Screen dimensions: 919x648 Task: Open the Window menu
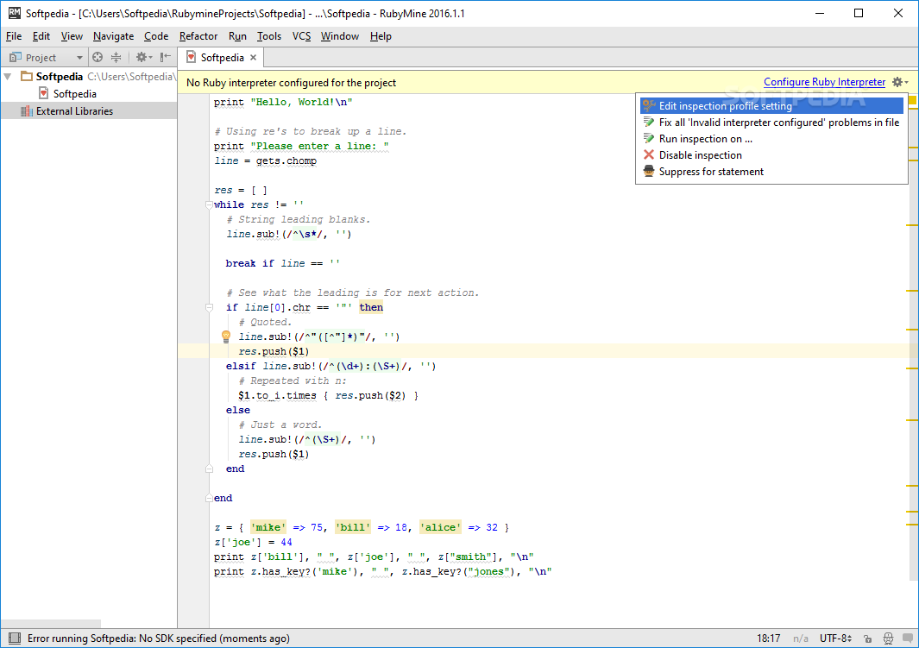click(339, 36)
